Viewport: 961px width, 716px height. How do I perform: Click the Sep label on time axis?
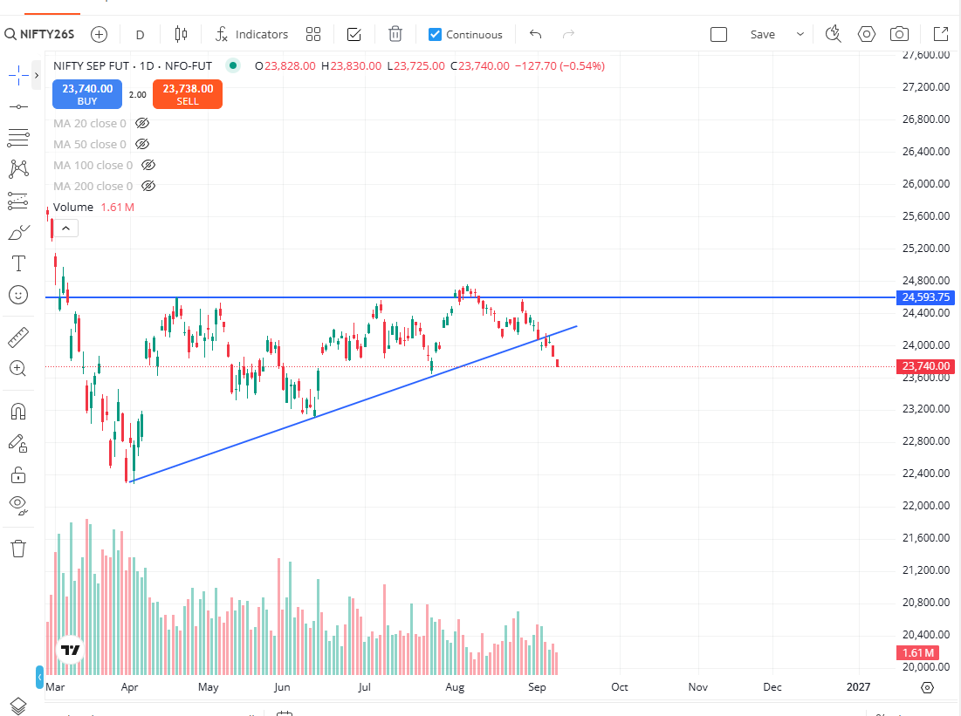click(537, 687)
